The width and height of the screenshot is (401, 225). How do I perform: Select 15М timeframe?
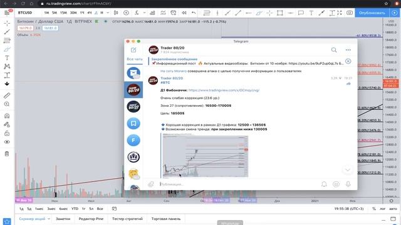point(63,12)
